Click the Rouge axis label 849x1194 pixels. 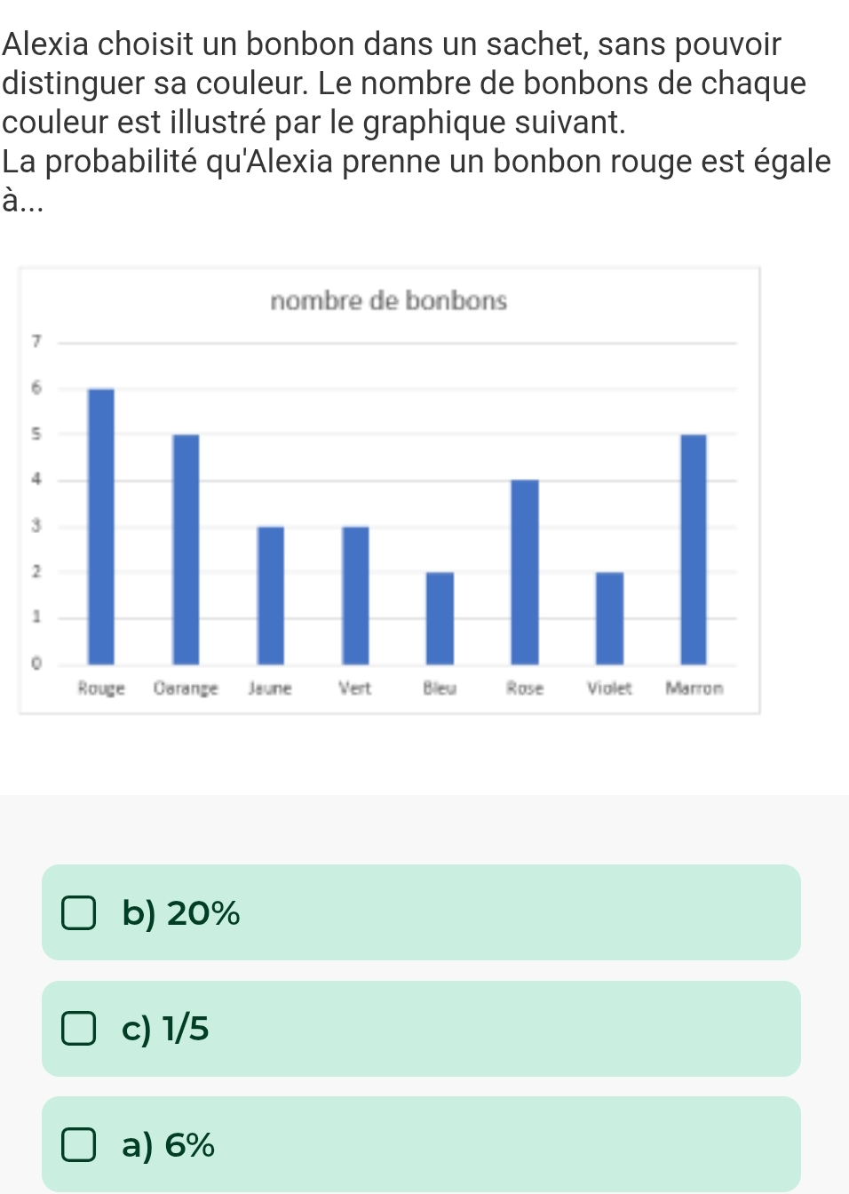tap(101, 689)
